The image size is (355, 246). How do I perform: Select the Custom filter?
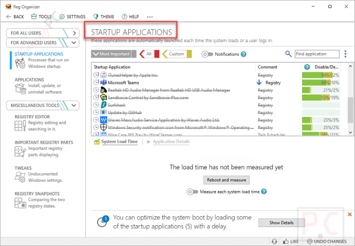(x=174, y=54)
